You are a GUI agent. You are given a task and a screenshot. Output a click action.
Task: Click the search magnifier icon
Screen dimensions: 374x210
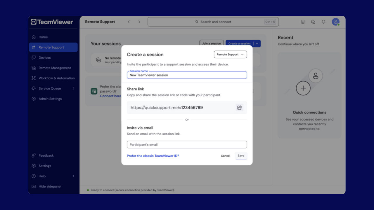click(x=197, y=22)
